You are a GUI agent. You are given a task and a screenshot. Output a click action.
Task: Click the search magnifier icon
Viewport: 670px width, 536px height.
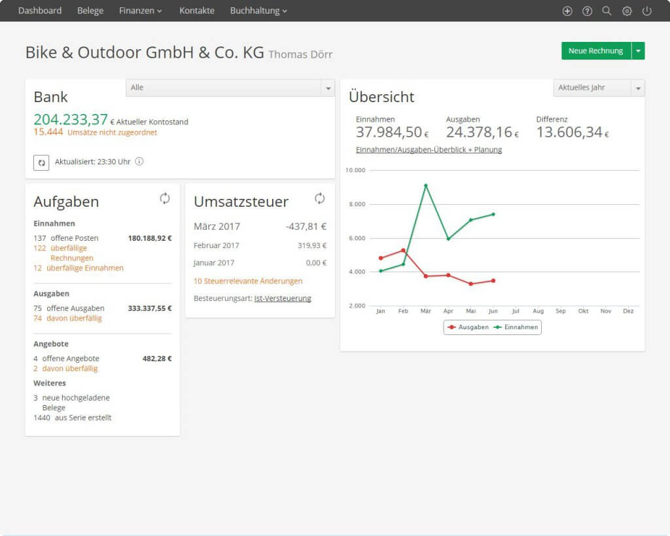pos(607,10)
